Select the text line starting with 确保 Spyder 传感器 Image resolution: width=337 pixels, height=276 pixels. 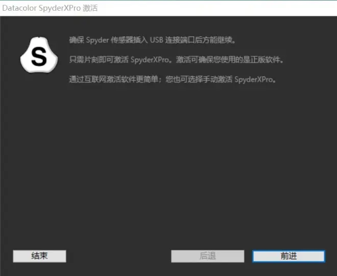tap(152, 40)
